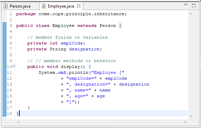
Task: Click vertical scrollbar down arrow
Action: tap(191, 116)
